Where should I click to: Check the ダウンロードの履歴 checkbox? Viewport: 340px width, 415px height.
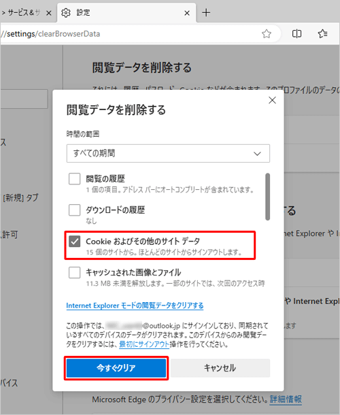click(74, 210)
